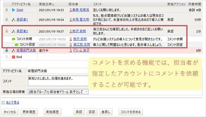Click the 承認 button
This screenshot has height=117, width=206.
pos(79,112)
